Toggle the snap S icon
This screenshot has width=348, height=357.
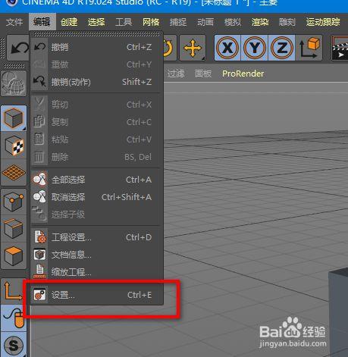14,345
